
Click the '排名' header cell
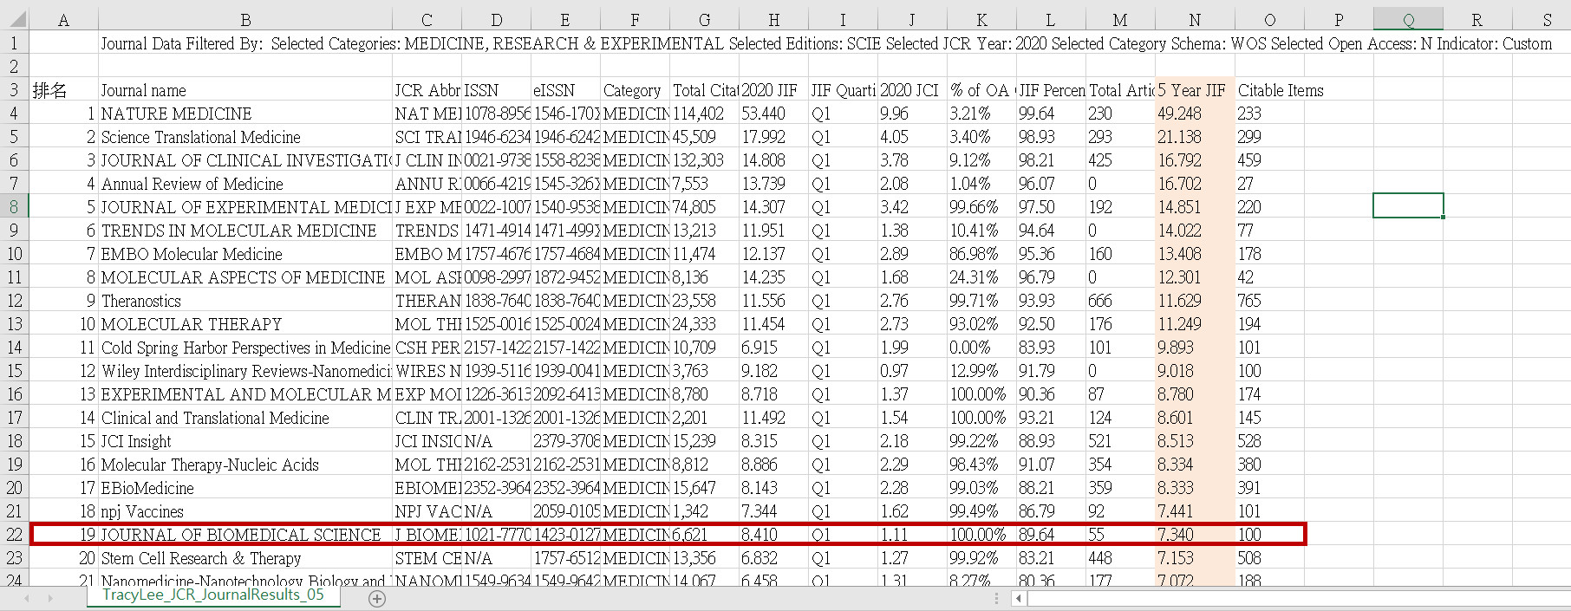[x=63, y=90]
